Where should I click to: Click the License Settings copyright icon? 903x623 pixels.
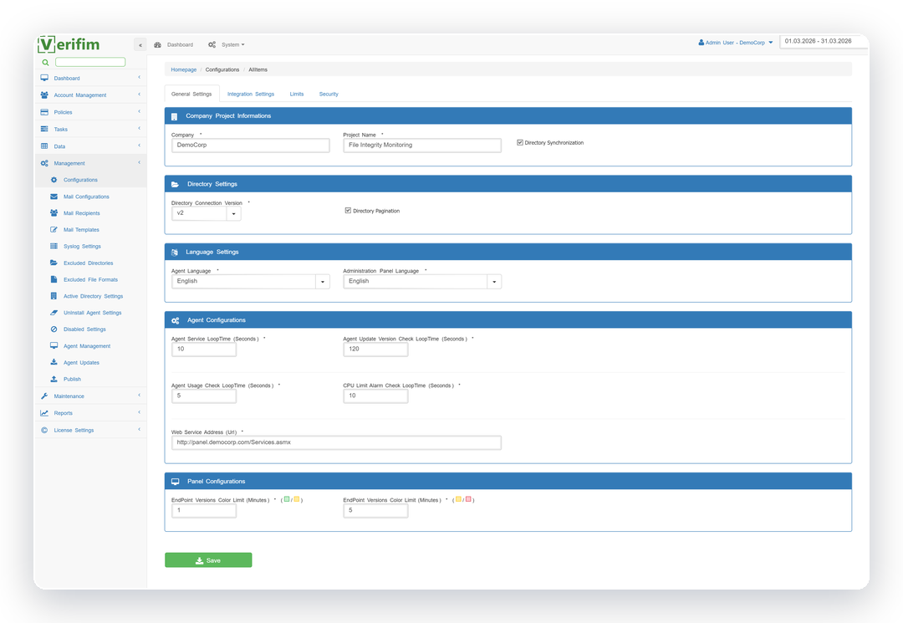(x=44, y=430)
